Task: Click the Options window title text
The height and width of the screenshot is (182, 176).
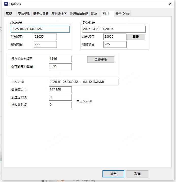Action: pyautogui.click(x=15, y=4)
